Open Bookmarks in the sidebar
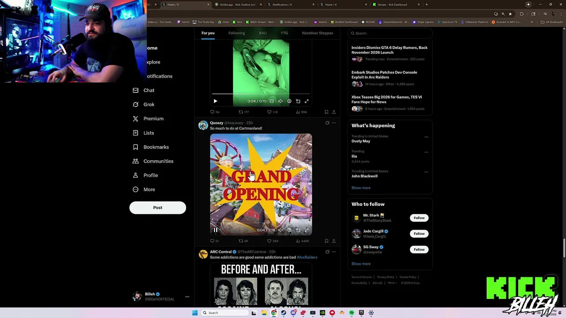The width and height of the screenshot is (566, 318). (151, 147)
